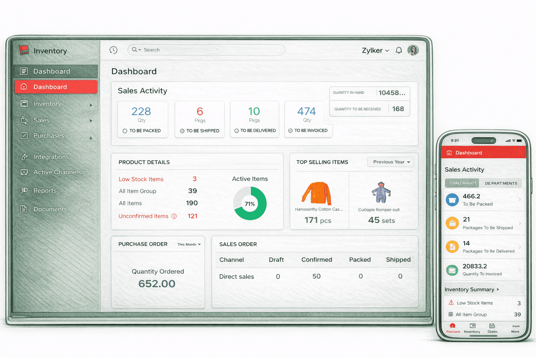Click the notification bell icon
This screenshot has width=536, height=357.
coord(399,50)
